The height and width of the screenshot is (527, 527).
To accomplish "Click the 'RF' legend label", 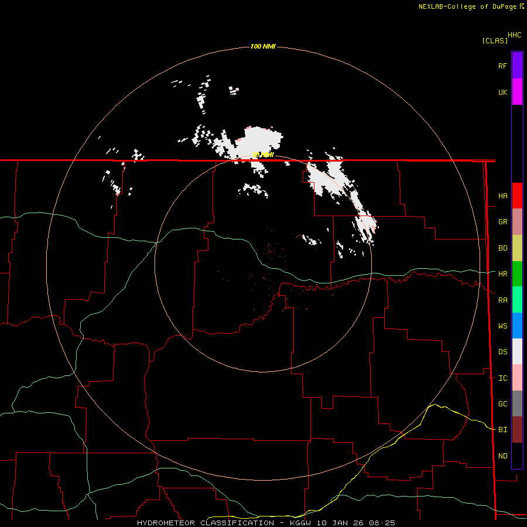I will (x=502, y=66).
